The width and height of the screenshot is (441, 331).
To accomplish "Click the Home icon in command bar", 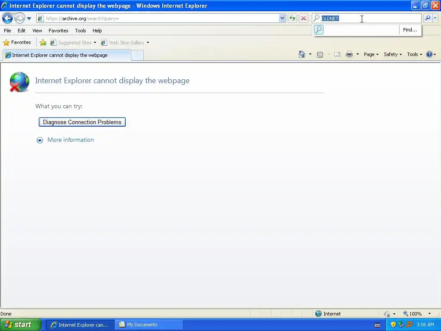I will pyautogui.click(x=302, y=54).
